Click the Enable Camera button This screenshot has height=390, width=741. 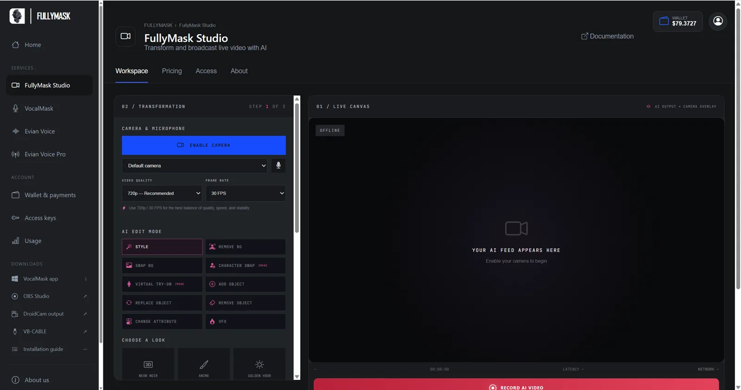pos(204,145)
